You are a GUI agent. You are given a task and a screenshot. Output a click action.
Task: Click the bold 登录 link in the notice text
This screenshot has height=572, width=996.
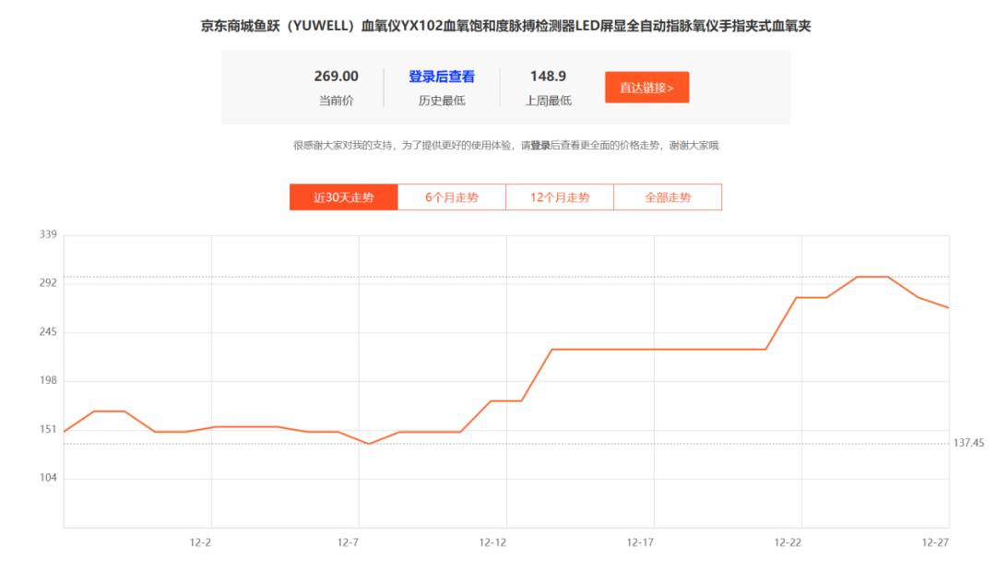[537, 148]
